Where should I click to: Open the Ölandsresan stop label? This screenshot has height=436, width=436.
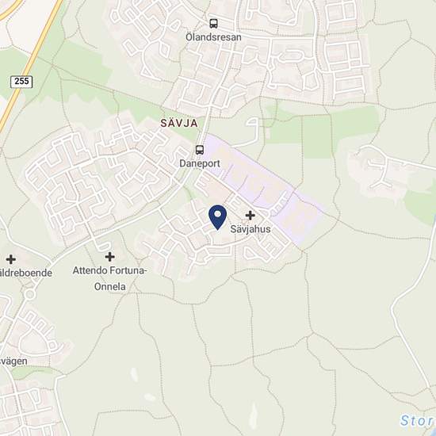click(x=213, y=37)
